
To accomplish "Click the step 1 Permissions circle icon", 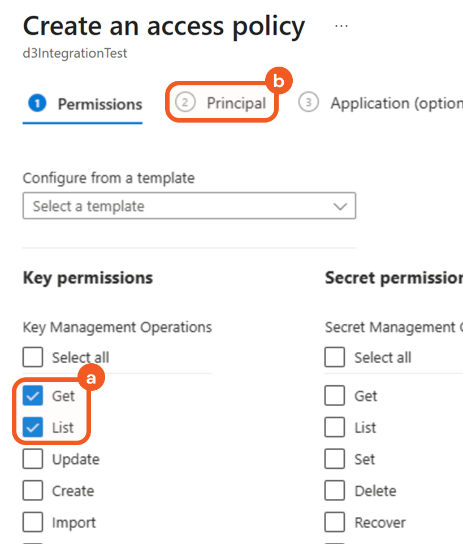I will (37, 104).
